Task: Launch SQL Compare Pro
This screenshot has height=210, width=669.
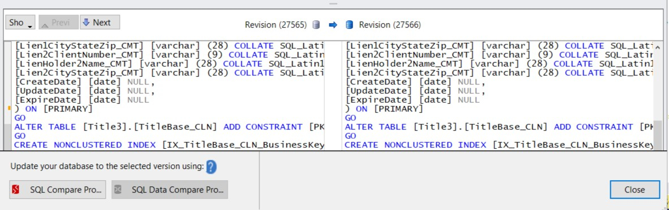Action: coord(57,190)
